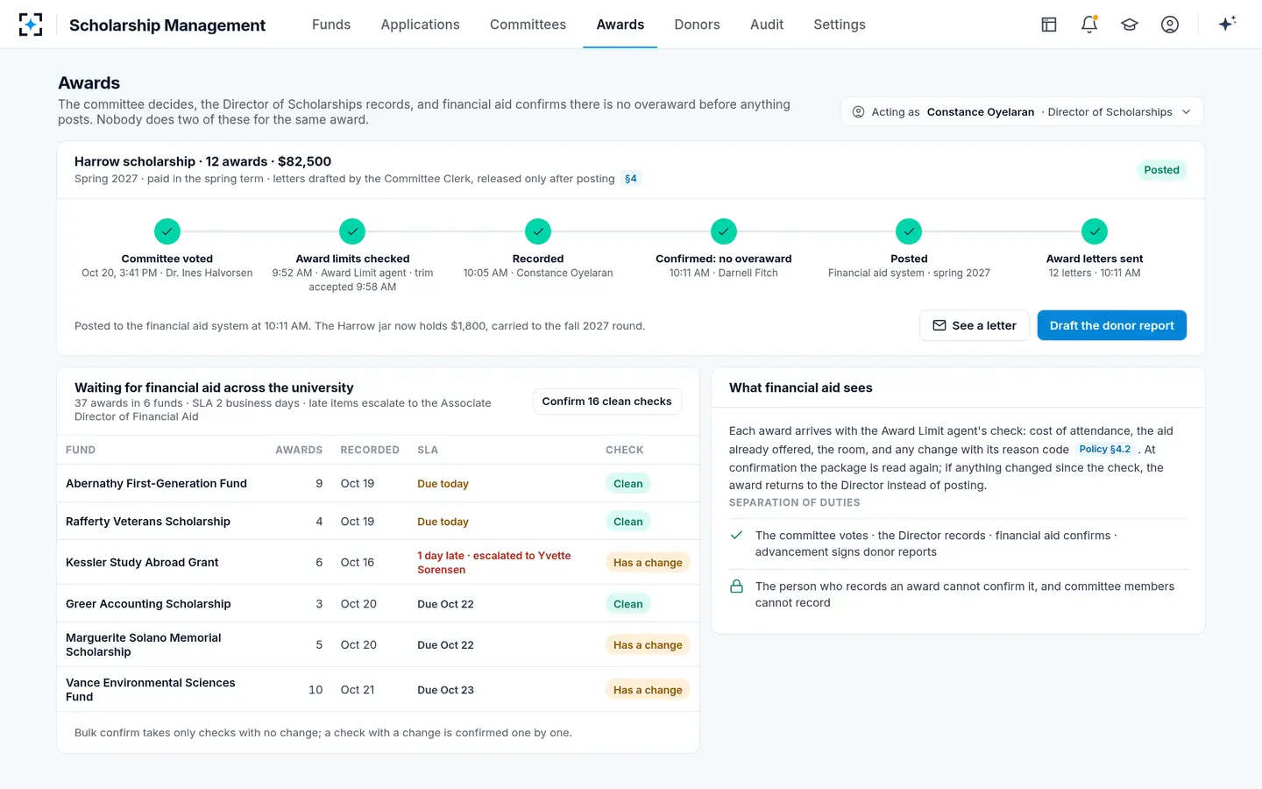This screenshot has width=1262, height=789.
Task: Click the Clean badge for Greer Accounting
Action: 628,604
